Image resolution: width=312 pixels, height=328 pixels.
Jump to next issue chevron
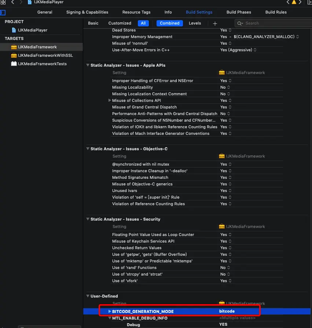tap(300, 2)
